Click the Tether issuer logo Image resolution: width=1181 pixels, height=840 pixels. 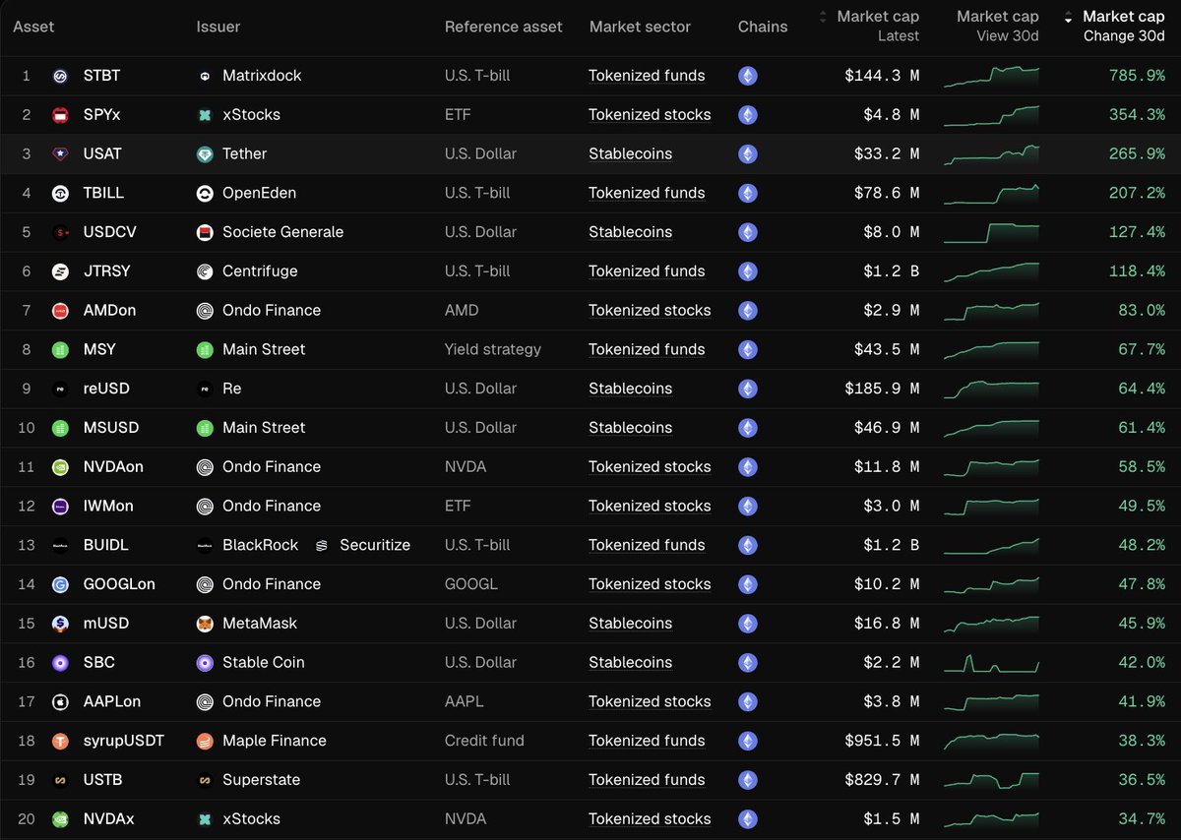pos(205,154)
